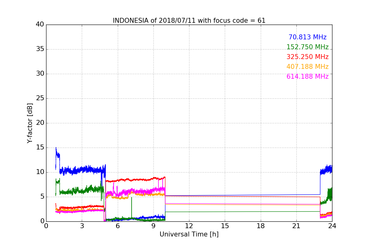Click y-axis tick label 25
The height and width of the screenshot is (246, 369).
click(40, 98)
